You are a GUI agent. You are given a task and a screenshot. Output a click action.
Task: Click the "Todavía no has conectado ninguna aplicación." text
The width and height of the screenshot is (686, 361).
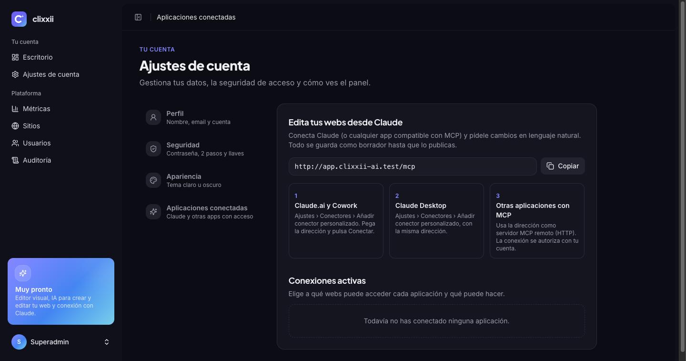click(x=436, y=321)
